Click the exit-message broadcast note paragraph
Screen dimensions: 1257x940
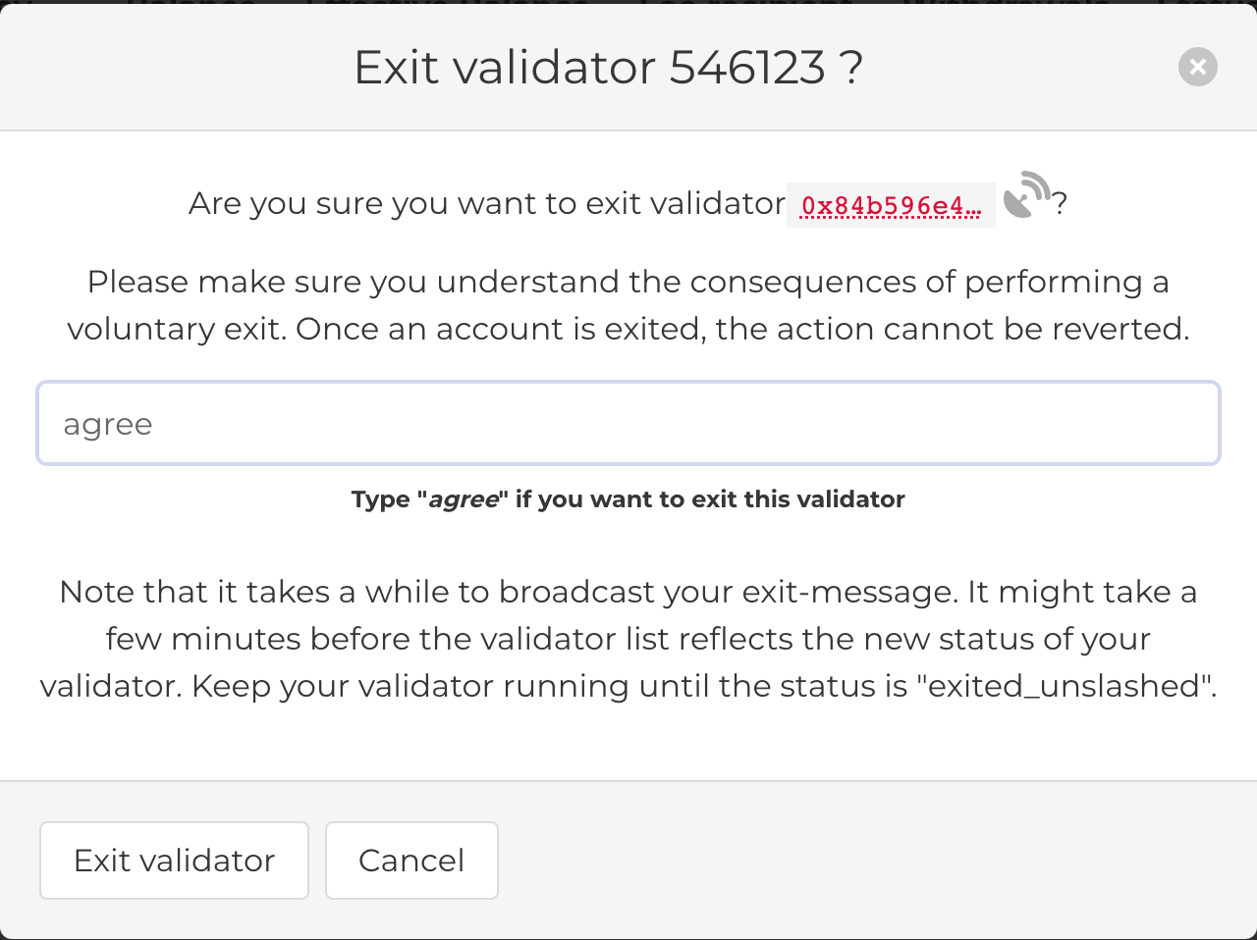tap(628, 639)
